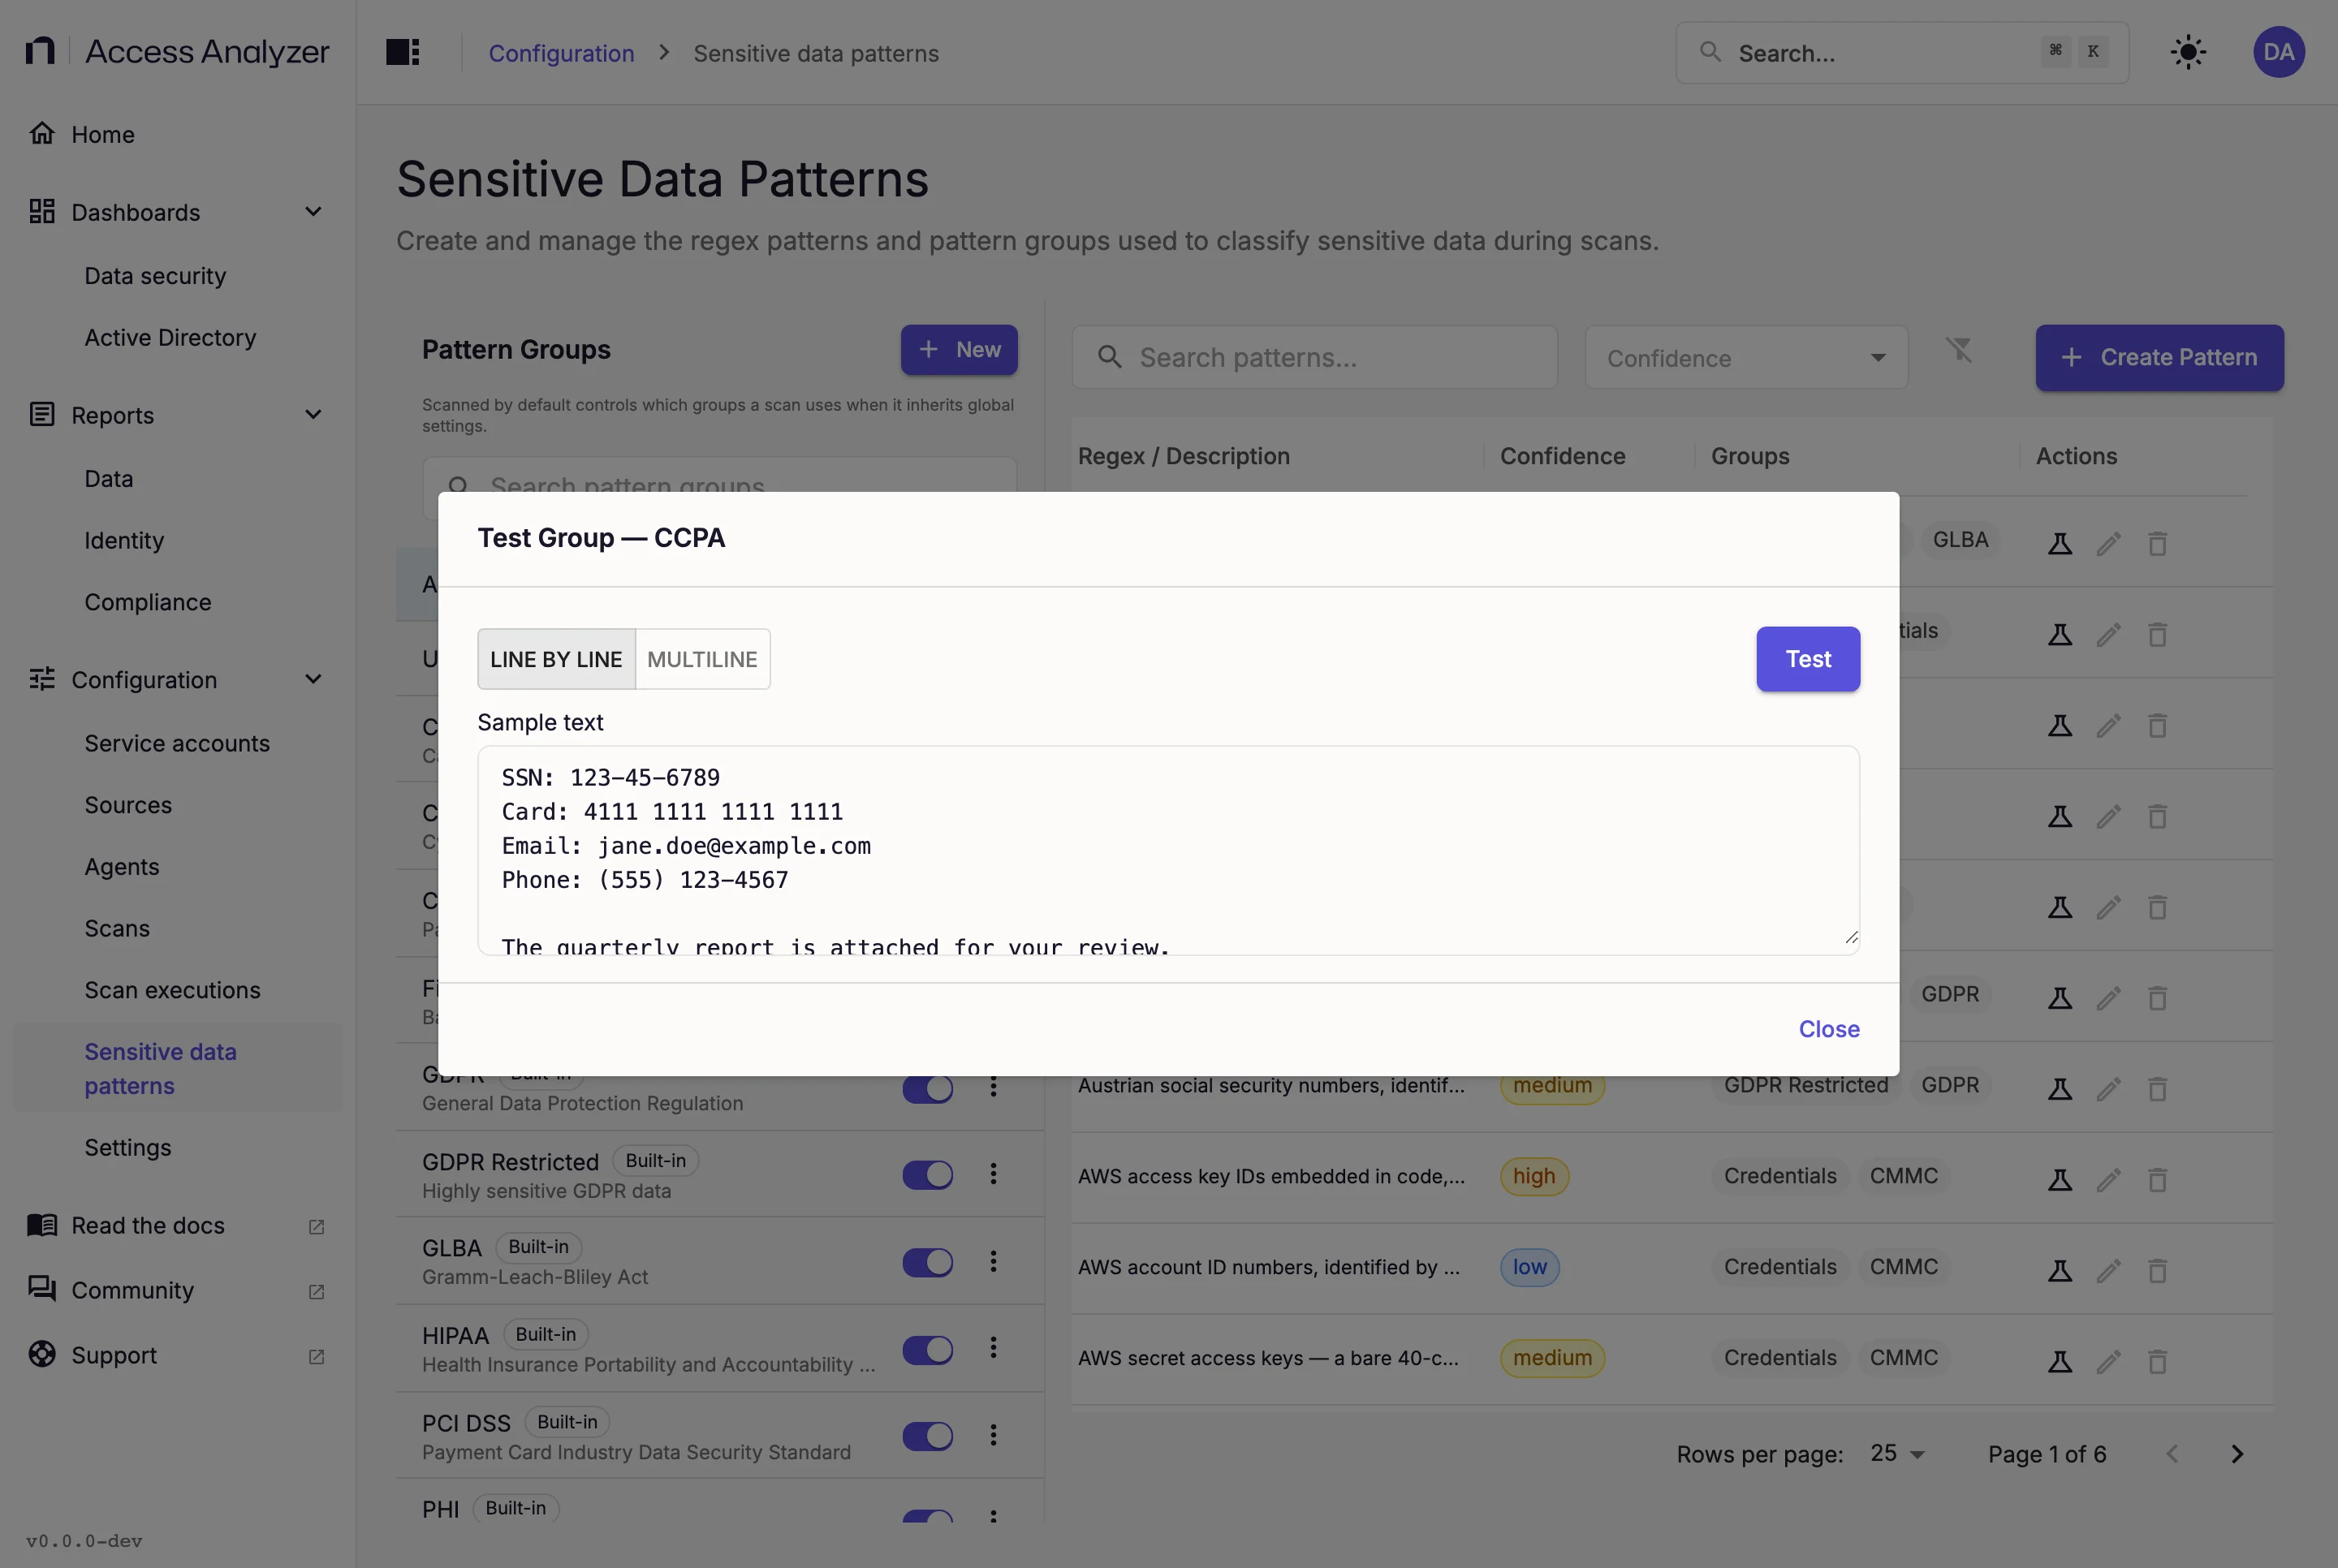Viewport: 2338px width, 1568px height.
Task: Edit the AWS access key IDs pattern
Action: [2109, 1179]
